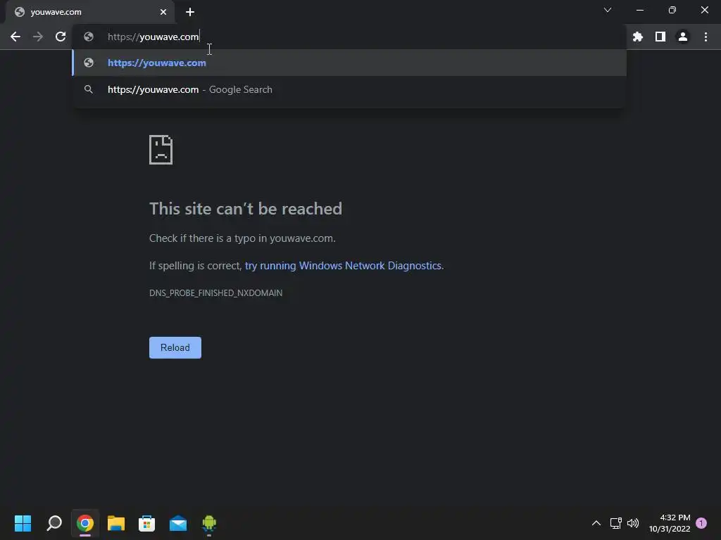Show hidden system tray icons

(x=596, y=523)
